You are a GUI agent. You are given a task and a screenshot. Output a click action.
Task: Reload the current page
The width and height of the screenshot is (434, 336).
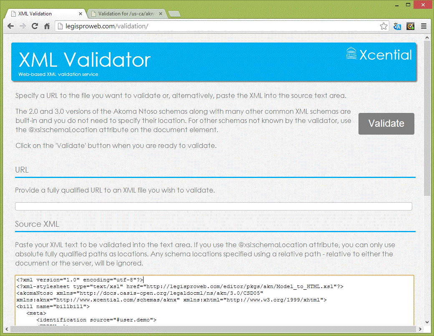[35, 26]
